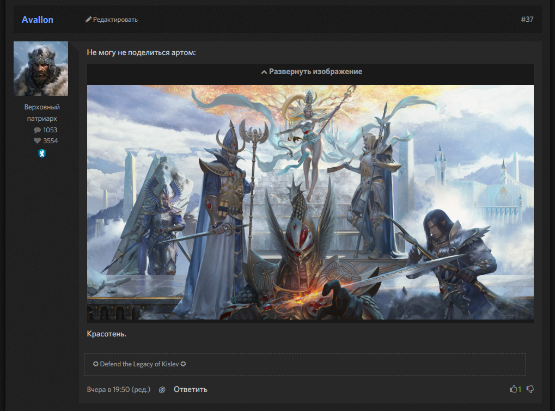This screenshot has height=411, width=555.
Task: Click the blue shield badge icon
Action: (x=42, y=154)
